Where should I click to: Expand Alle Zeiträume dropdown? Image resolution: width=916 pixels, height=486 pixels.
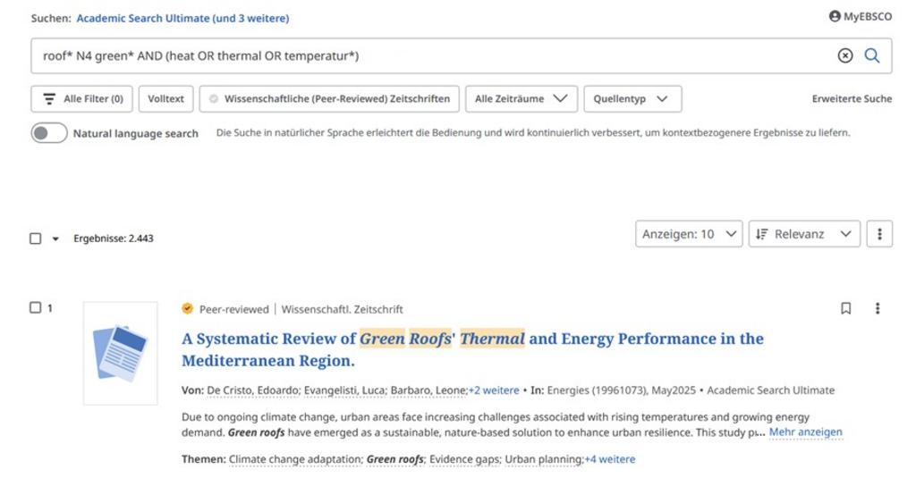click(521, 99)
